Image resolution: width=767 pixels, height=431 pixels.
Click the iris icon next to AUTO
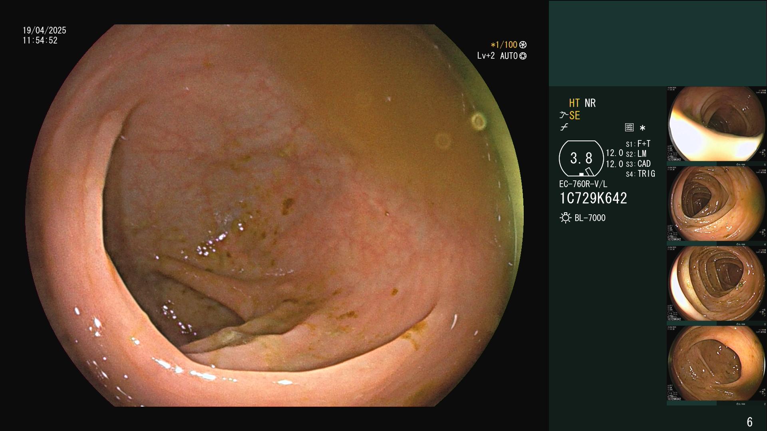523,56
